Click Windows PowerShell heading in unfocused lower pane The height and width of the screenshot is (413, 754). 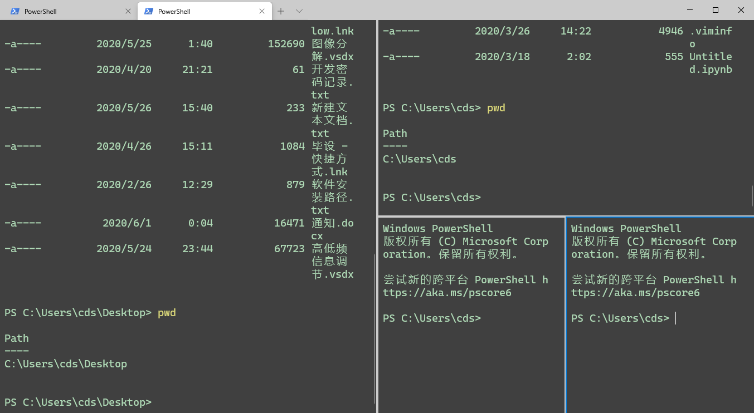coord(438,229)
